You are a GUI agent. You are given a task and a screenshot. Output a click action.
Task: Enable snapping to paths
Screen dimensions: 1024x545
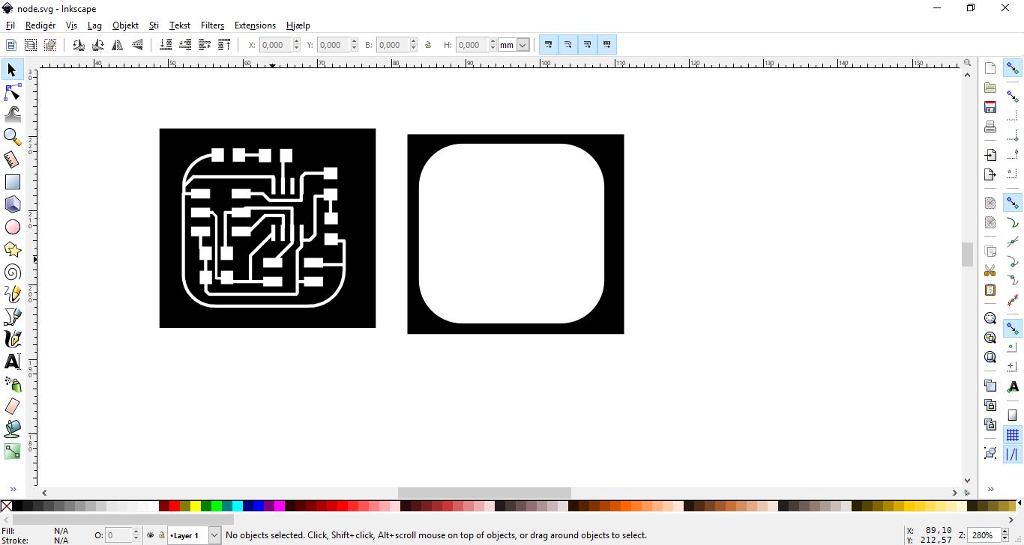(x=1013, y=222)
